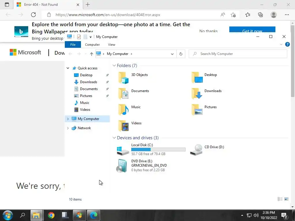Open taskbar search magnifier
The height and width of the screenshot is (221, 295).
tap(22, 215)
